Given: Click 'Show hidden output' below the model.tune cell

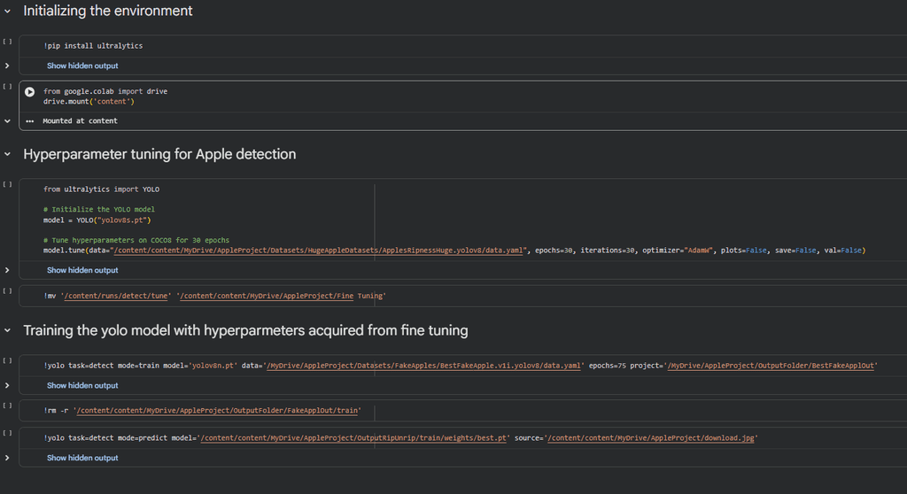Looking at the screenshot, I should [82, 270].
